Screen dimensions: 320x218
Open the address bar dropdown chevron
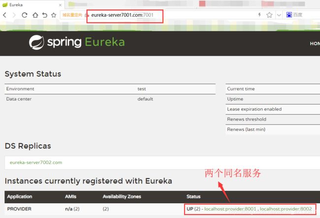tap(279, 15)
